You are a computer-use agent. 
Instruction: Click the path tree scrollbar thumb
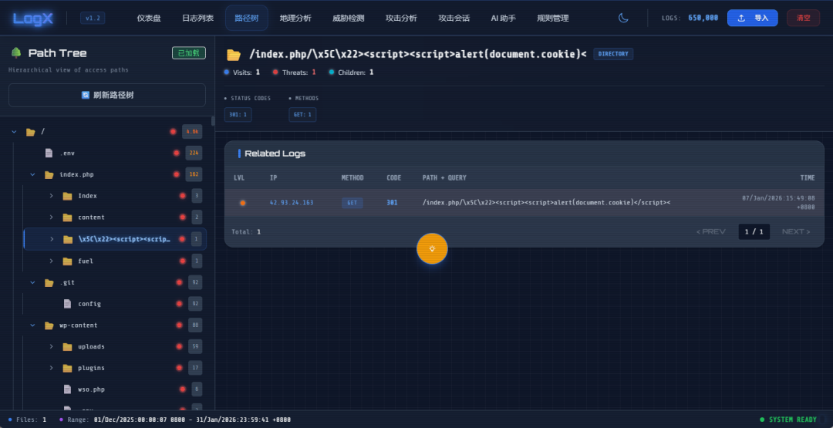[x=213, y=121]
